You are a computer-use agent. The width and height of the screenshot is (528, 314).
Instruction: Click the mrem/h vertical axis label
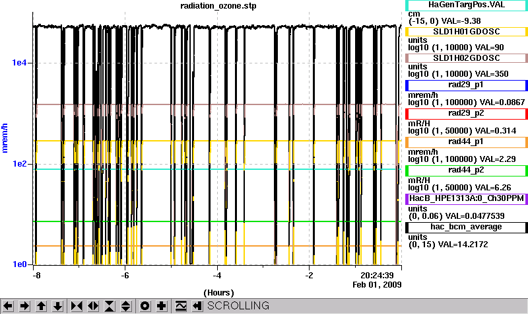[5, 138]
